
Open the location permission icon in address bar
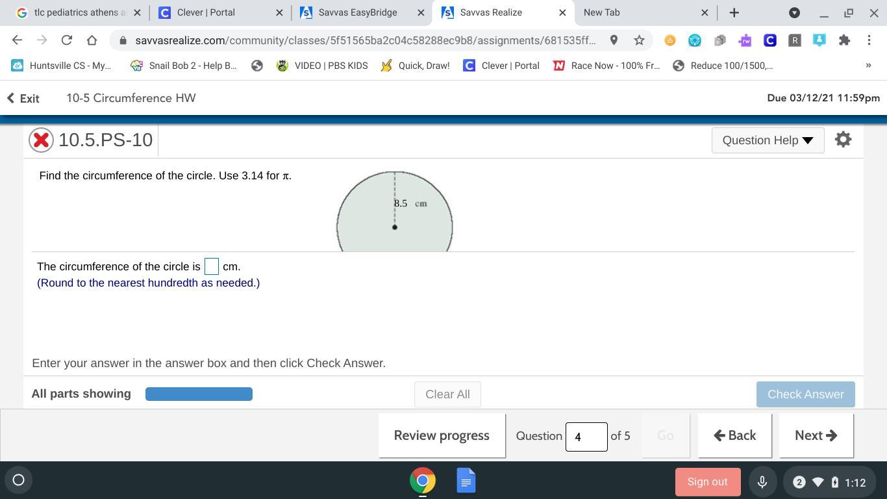coord(614,40)
